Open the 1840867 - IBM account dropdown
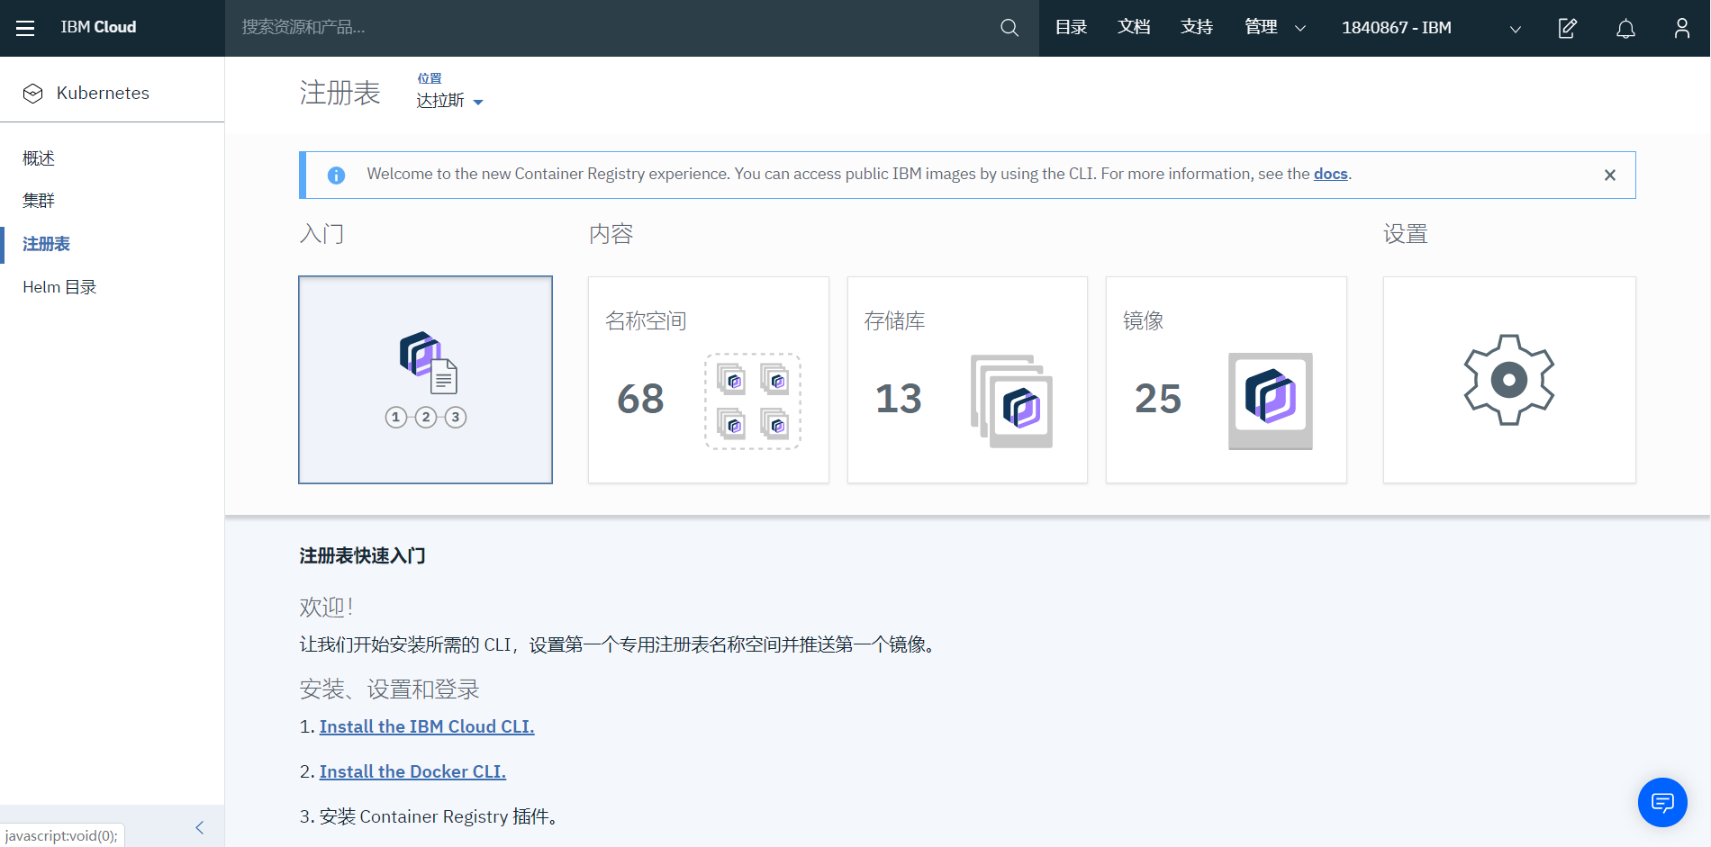 pyautogui.click(x=1432, y=28)
